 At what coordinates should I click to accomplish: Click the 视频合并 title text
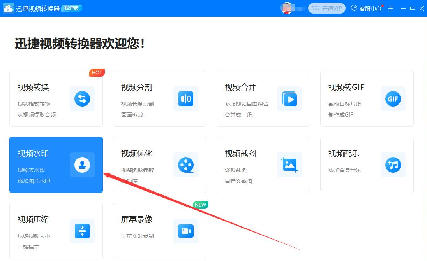(240, 87)
